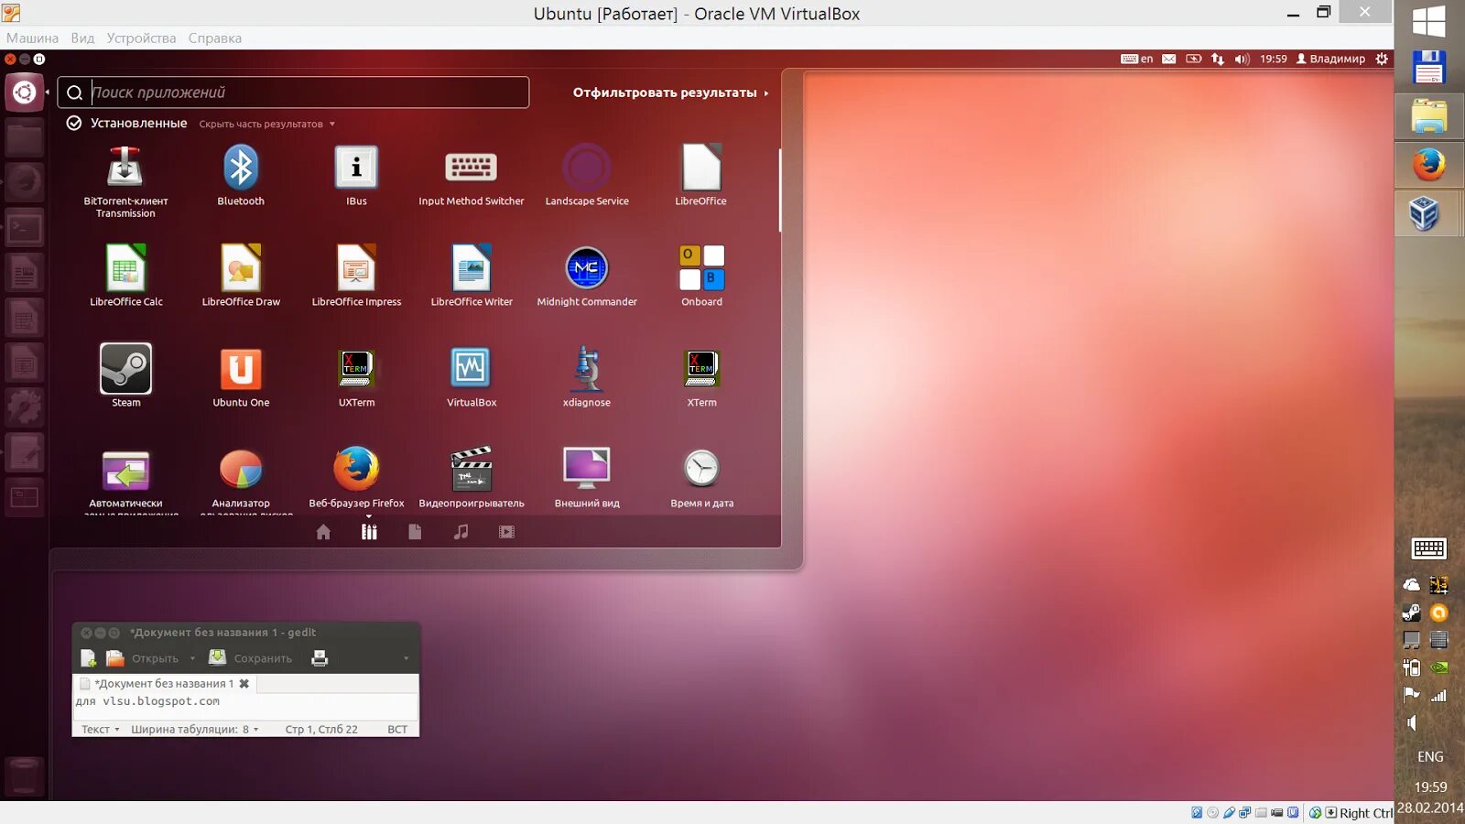Open the system gear menu in Ubuntu panel
The image size is (1465, 824).
(1382, 59)
